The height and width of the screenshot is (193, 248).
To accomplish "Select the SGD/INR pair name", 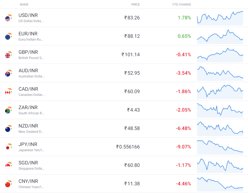I will point(28,163).
